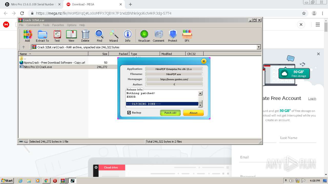
Task: Open Internet Explorer from taskbar
Action: [20, 181]
